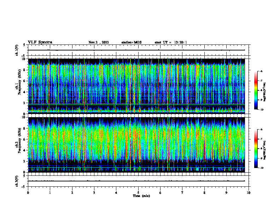This screenshot has width=280, height=216.
Task: Click the "ch.3(V)" axis label
Action: [17, 181]
